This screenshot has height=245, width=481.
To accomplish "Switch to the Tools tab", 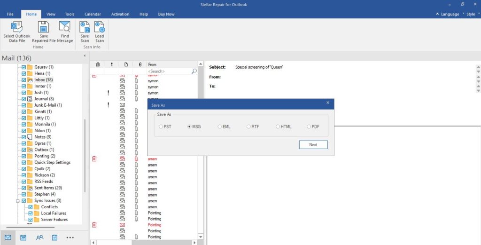I will pyautogui.click(x=70, y=14).
